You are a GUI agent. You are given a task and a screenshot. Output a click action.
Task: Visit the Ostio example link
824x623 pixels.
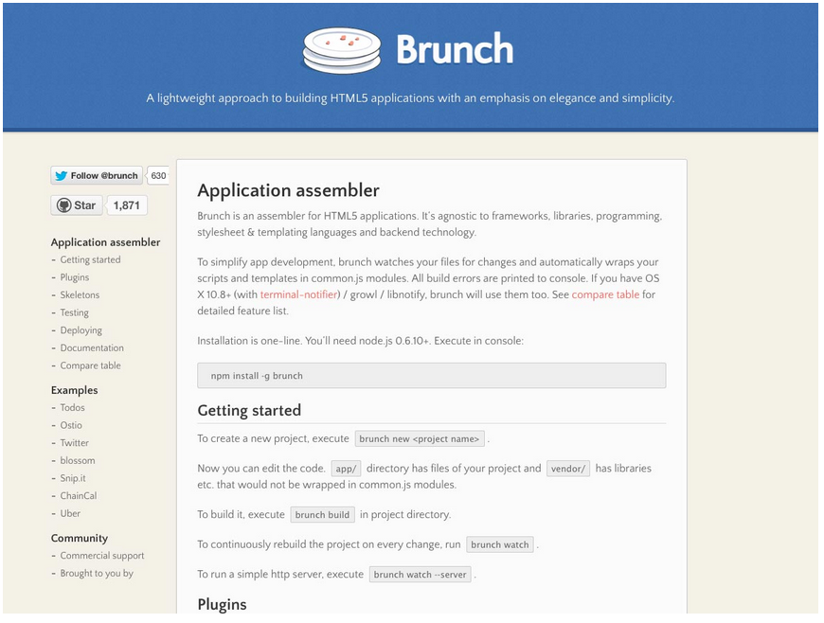click(71, 425)
